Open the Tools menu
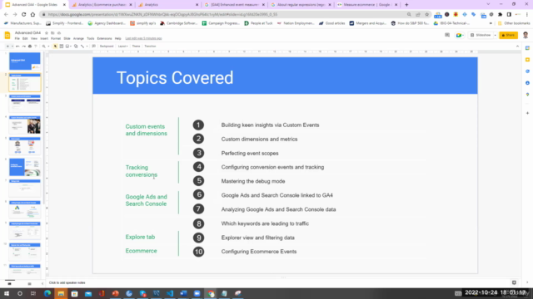The image size is (533, 299). pyautogui.click(x=91, y=39)
